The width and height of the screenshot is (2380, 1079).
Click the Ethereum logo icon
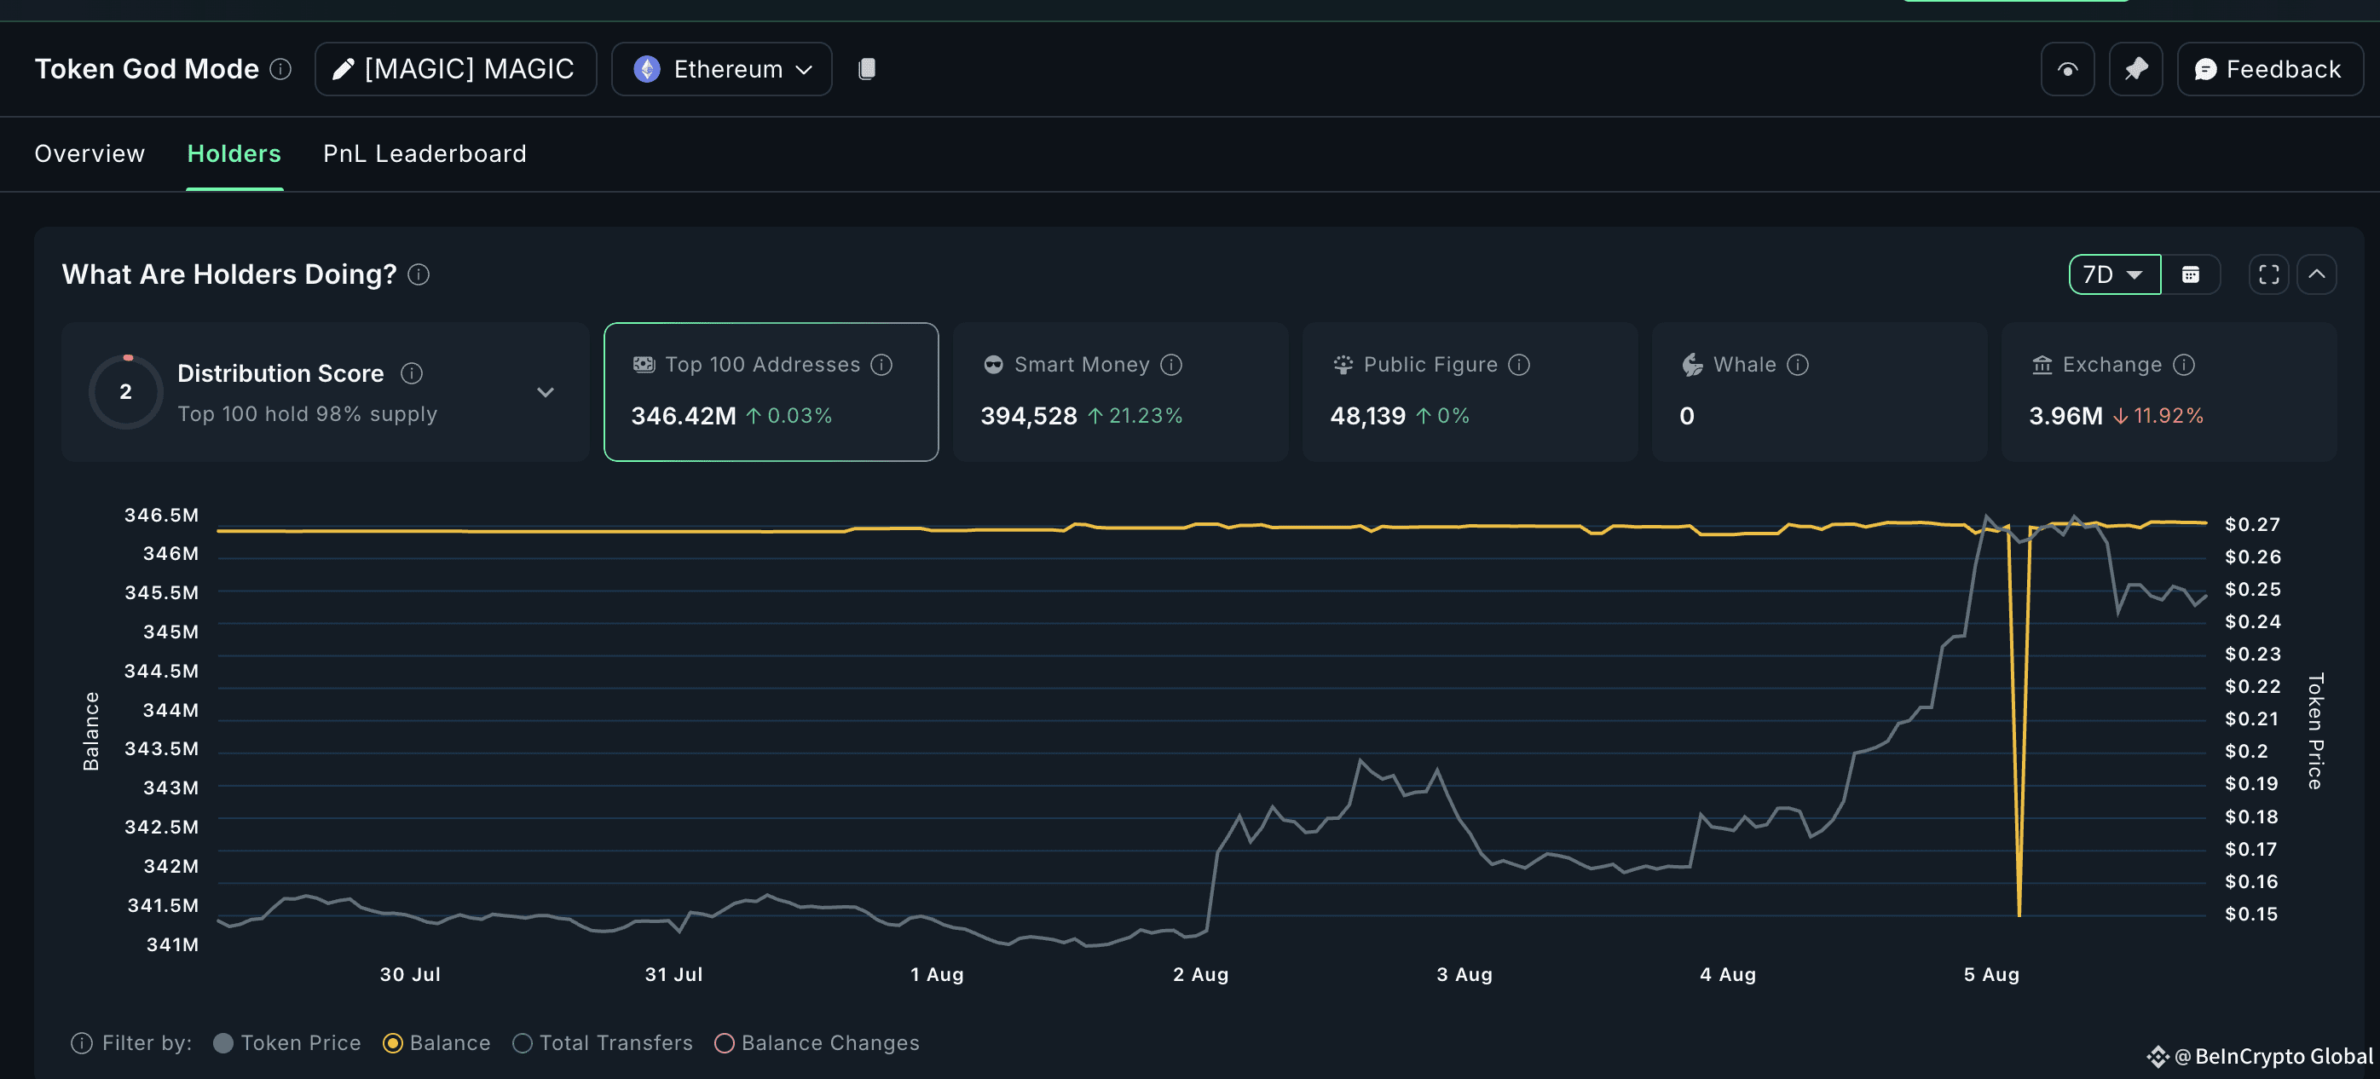647,69
